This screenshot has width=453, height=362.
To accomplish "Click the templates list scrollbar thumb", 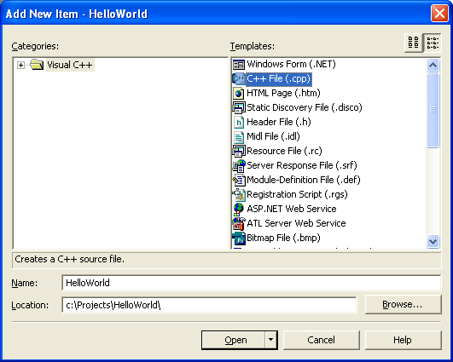I will pyautogui.click(x=433, y=110).
